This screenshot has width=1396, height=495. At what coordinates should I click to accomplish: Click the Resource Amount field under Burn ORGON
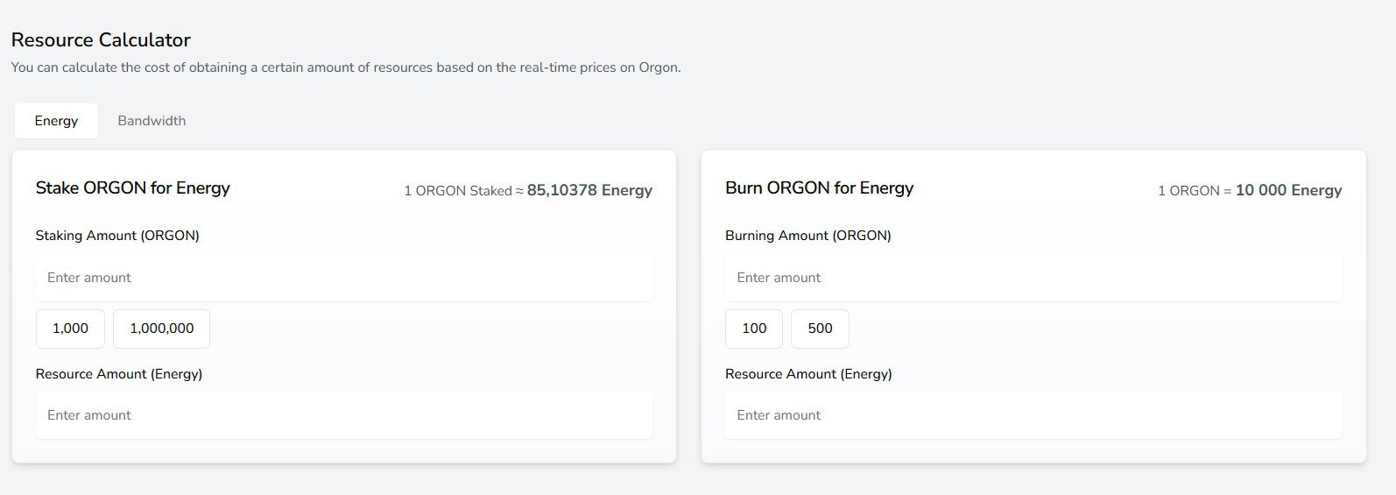pyautogui.click(x=1033, y=415)
